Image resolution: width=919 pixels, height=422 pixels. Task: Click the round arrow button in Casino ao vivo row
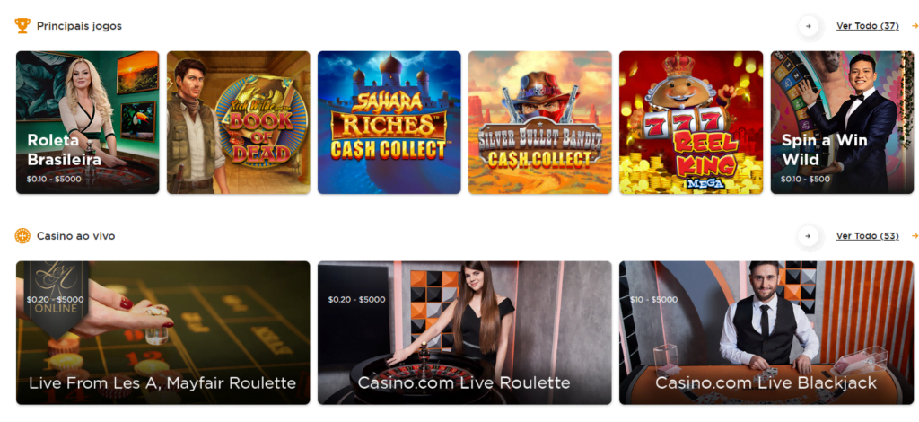(x=809, y=235)
